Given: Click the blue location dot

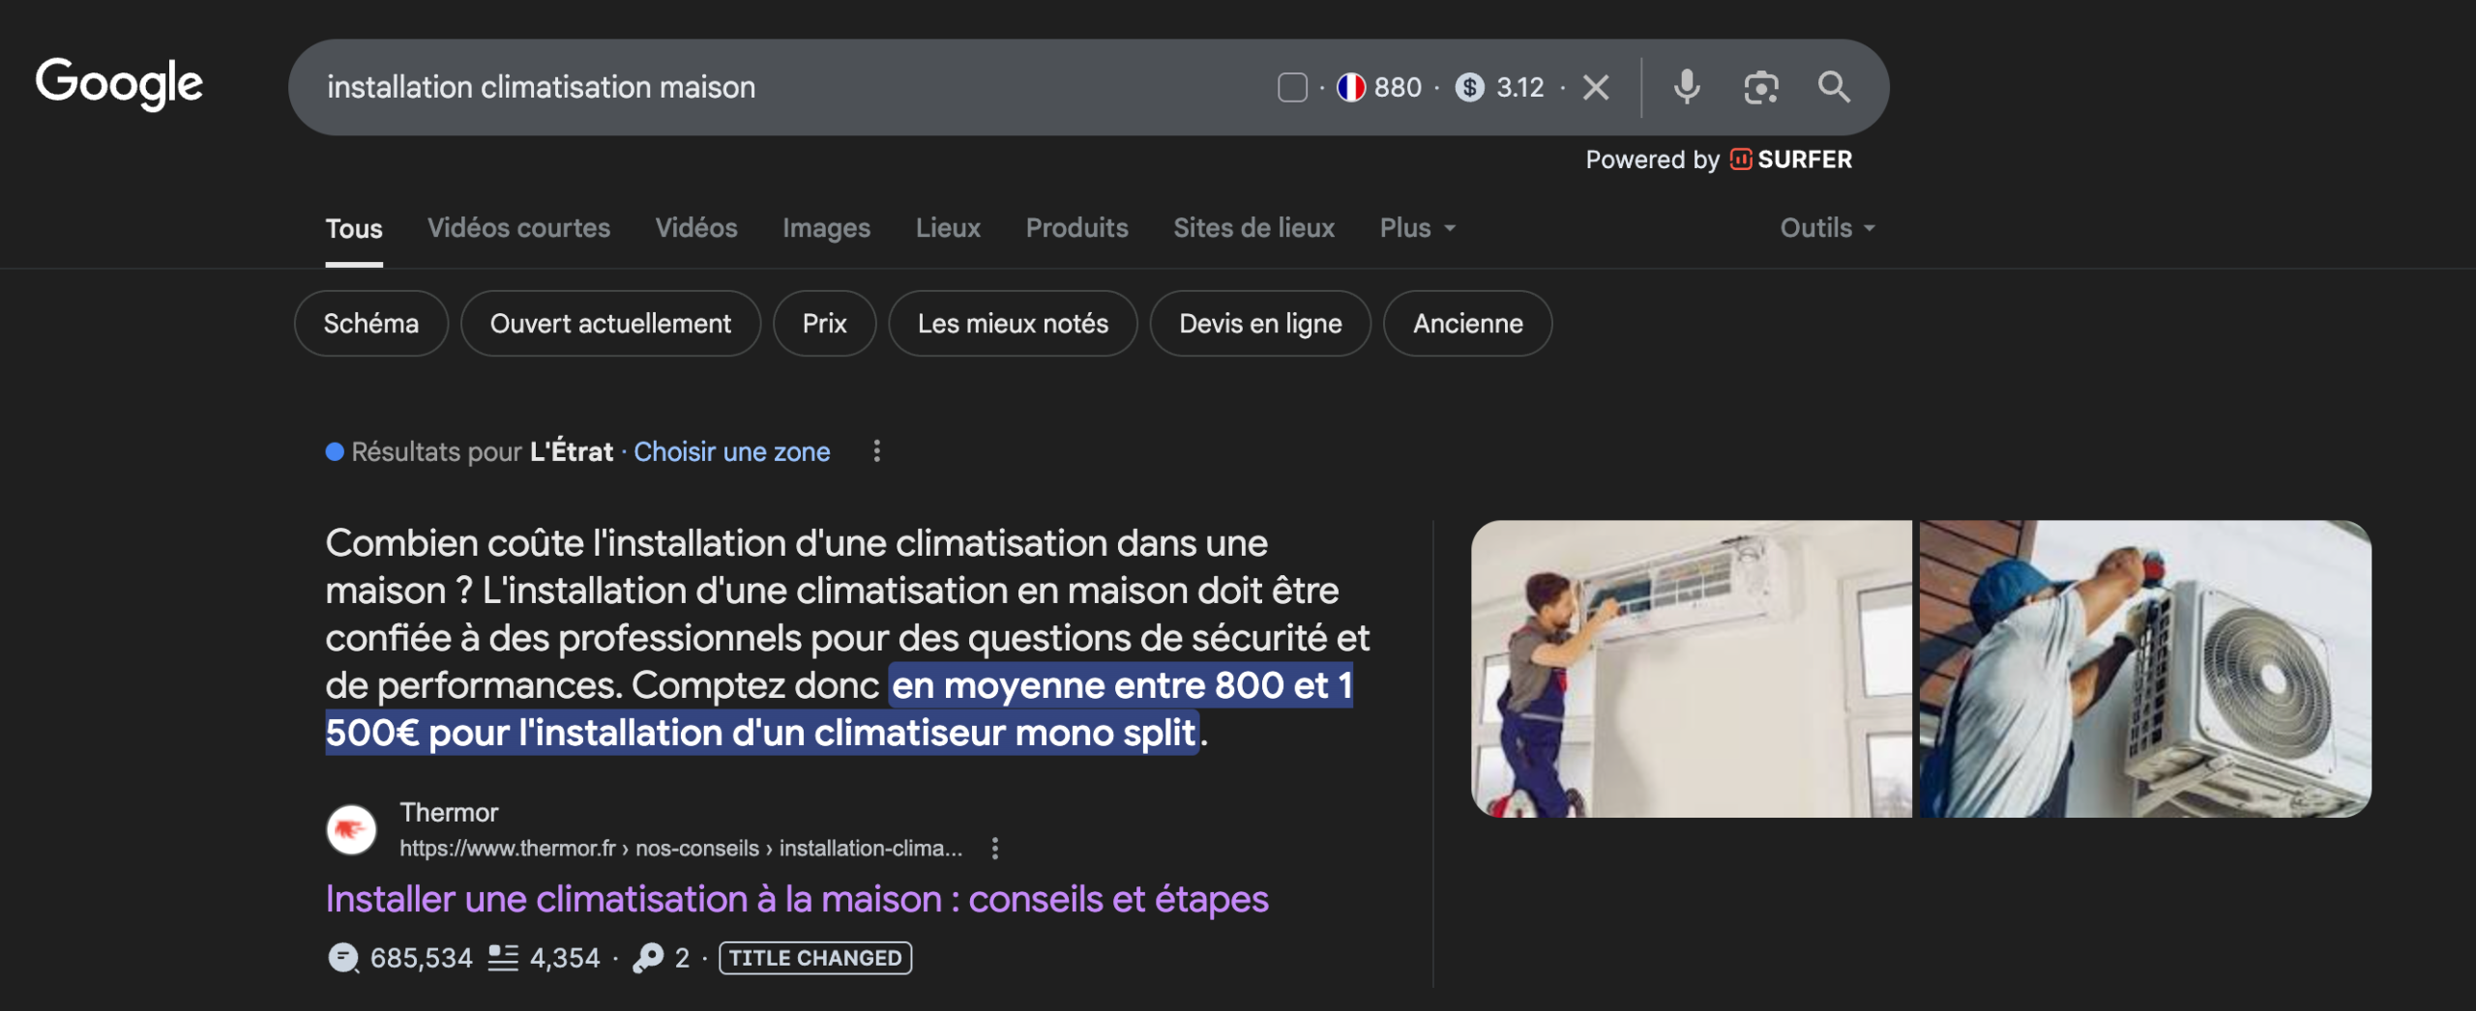Looking at the screenshot, I should coord(335,452).
